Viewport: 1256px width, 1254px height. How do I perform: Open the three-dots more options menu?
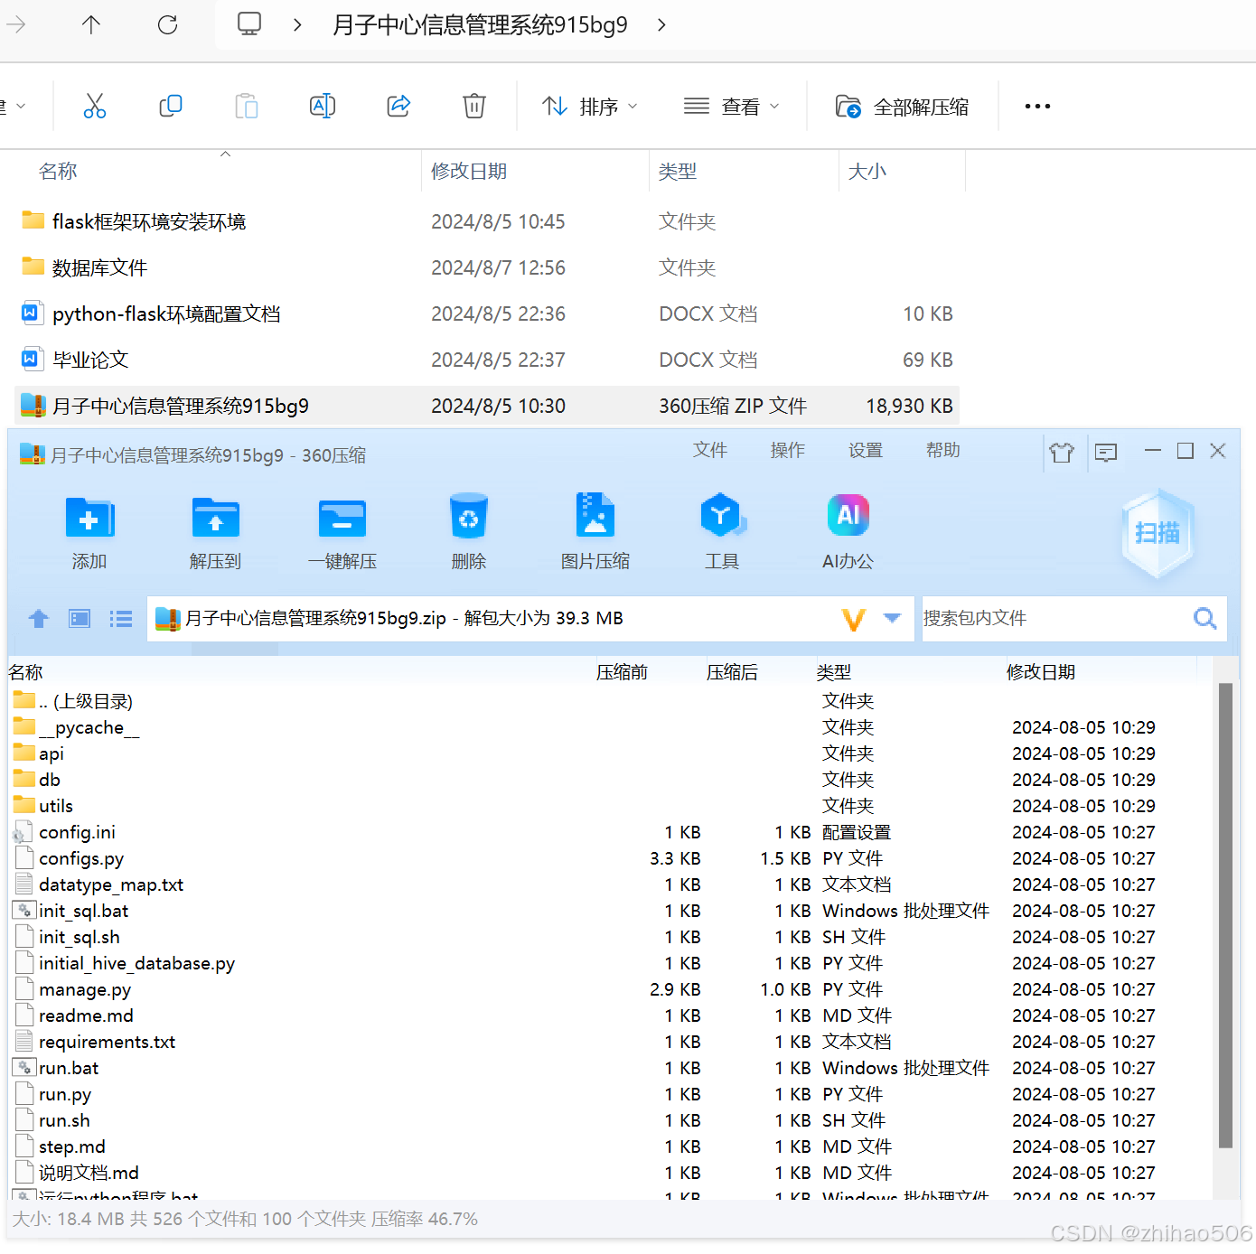(x=1037, y=107)
